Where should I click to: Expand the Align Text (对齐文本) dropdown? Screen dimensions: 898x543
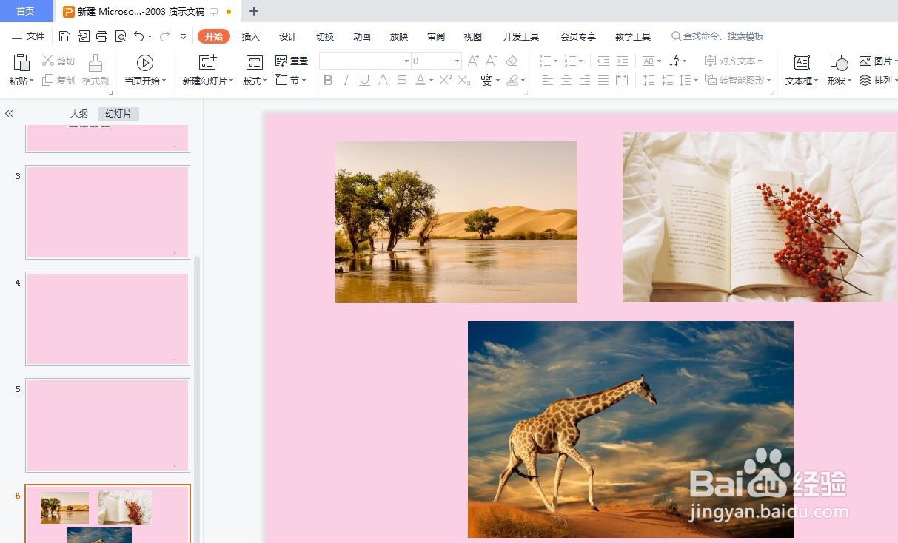[732, 61]
